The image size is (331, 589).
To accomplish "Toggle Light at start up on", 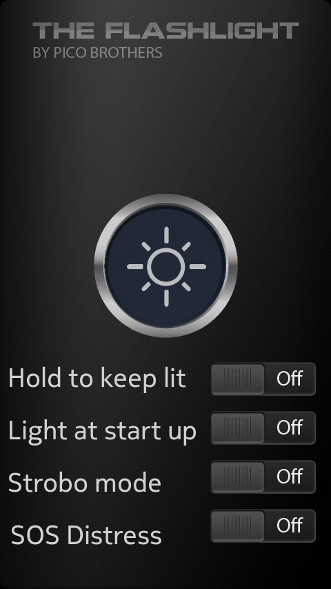I will point(263,428).
